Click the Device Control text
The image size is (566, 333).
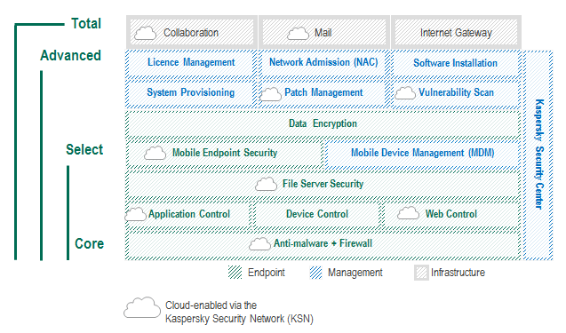317,214
